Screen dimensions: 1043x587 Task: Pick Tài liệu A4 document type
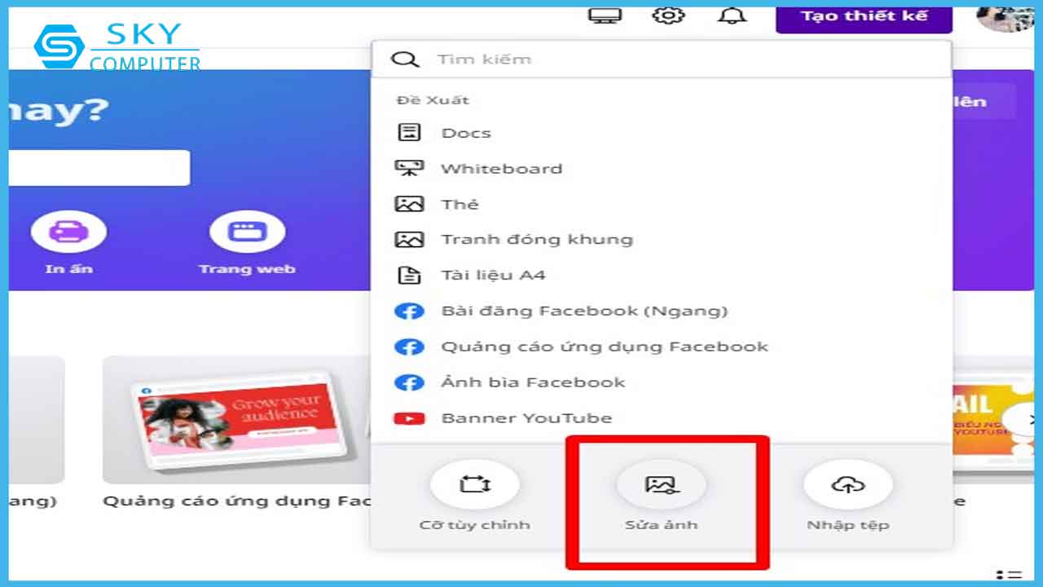coord(493,276)
